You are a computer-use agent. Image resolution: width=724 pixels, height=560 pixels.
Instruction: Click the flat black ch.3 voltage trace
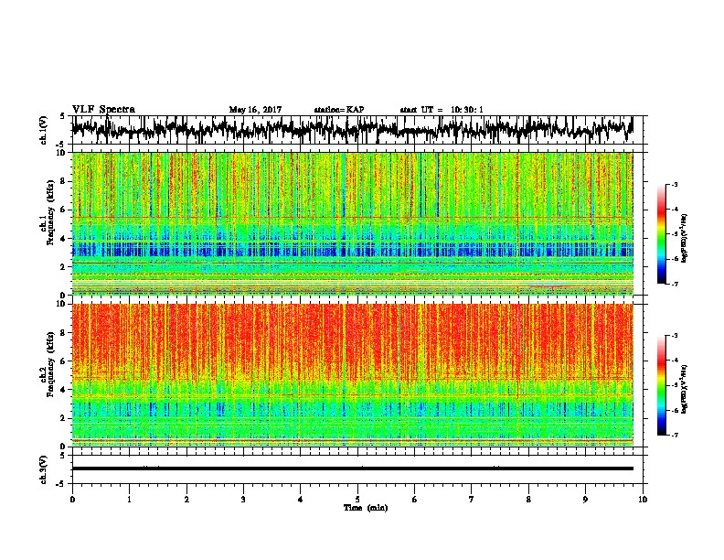pyautogui.click(x=352, y=468)
